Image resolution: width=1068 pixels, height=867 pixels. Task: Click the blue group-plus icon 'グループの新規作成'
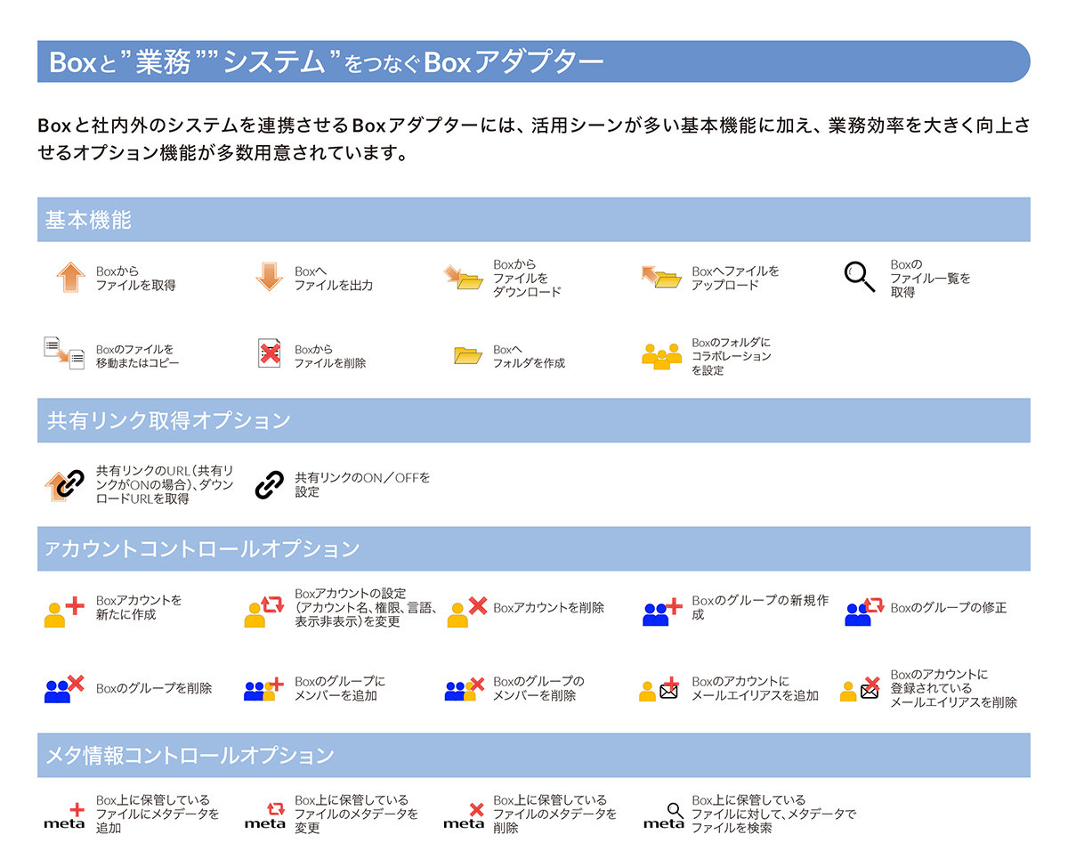pyautogui.click(x=662, y=612)
